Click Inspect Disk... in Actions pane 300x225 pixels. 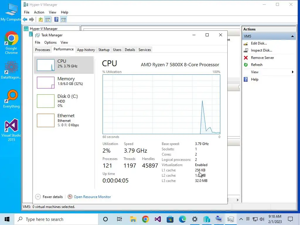262,50
